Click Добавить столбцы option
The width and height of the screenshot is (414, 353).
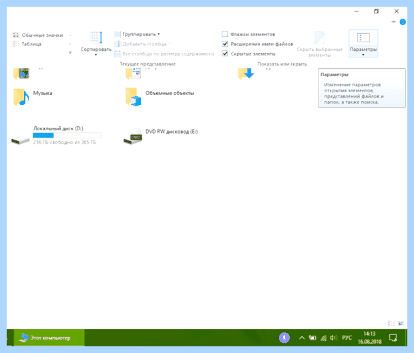143,44
